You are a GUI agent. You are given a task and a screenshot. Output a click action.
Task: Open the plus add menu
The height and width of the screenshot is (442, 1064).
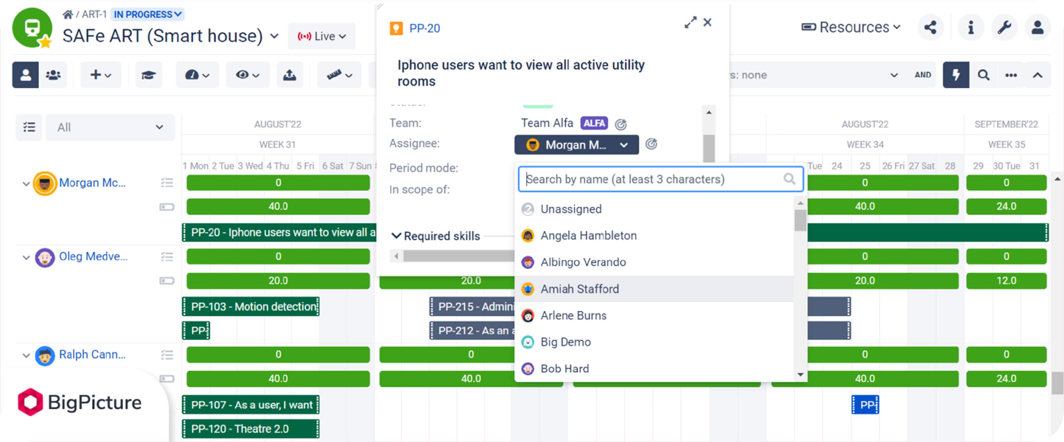click(101, 75)
